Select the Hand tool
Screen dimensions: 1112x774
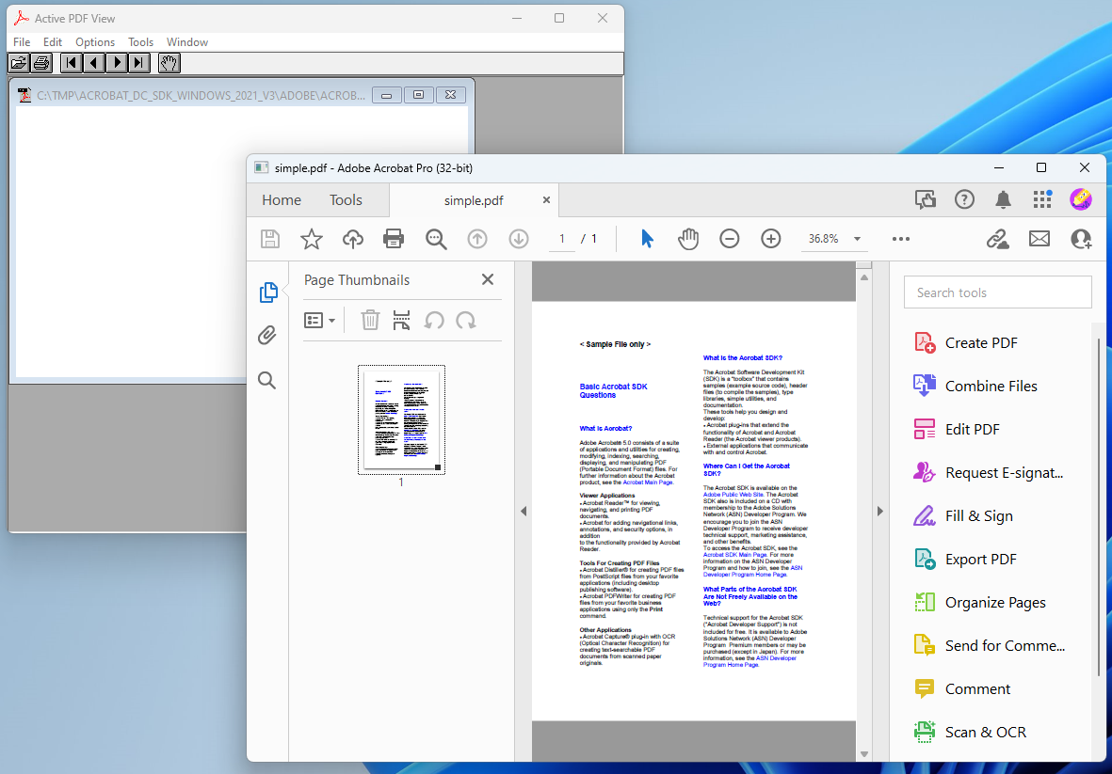click(688, 238)
